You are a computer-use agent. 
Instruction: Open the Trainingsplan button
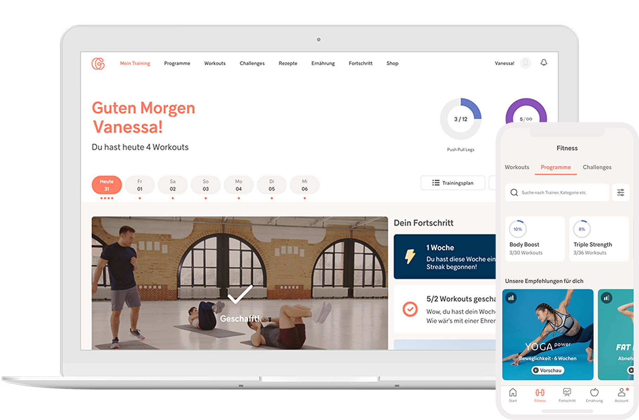(x=453, y=183)
